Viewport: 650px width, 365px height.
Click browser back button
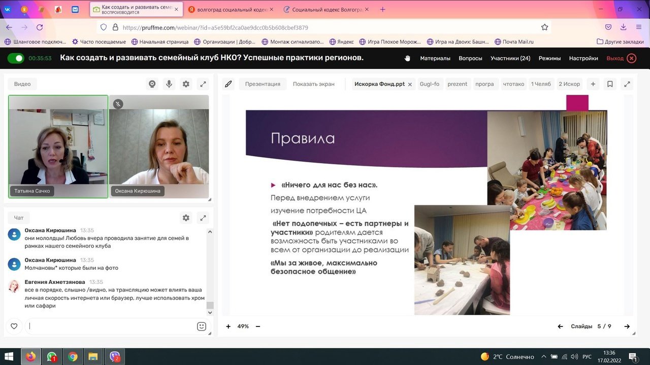(8, 27)
